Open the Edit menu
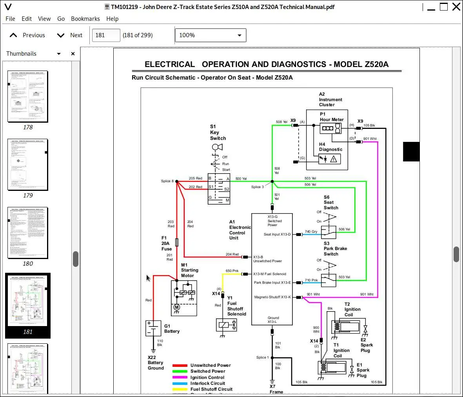 point(27,18)
